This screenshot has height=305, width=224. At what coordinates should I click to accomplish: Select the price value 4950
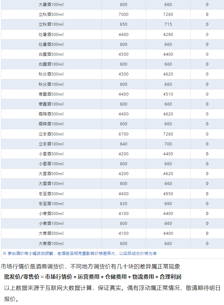pyautogui.click(x=168, y=194)
